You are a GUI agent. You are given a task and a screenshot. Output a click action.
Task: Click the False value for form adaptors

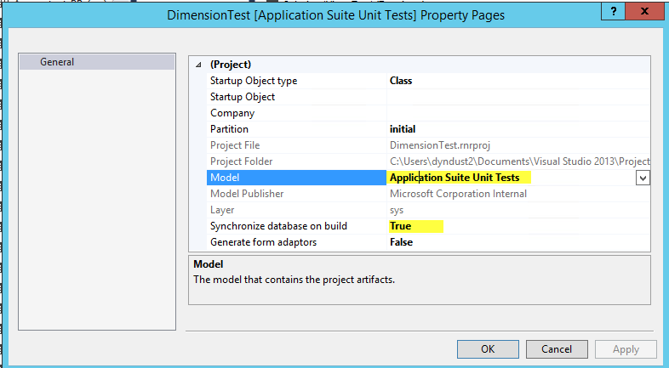click(x=401, y=242)
